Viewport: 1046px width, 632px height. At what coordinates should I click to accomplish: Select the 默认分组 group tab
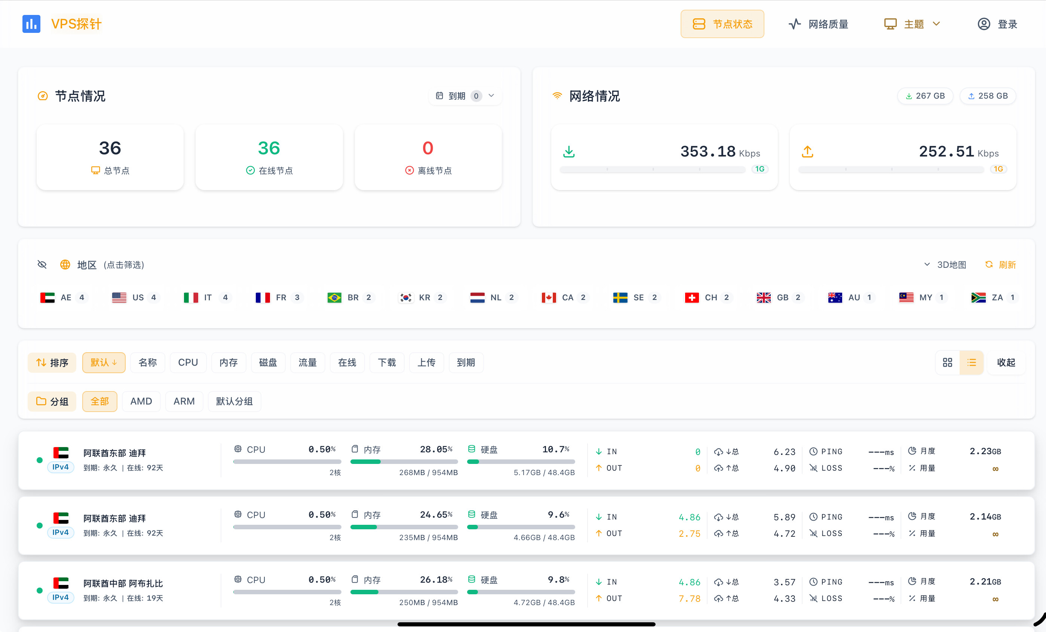click(234, 401)
